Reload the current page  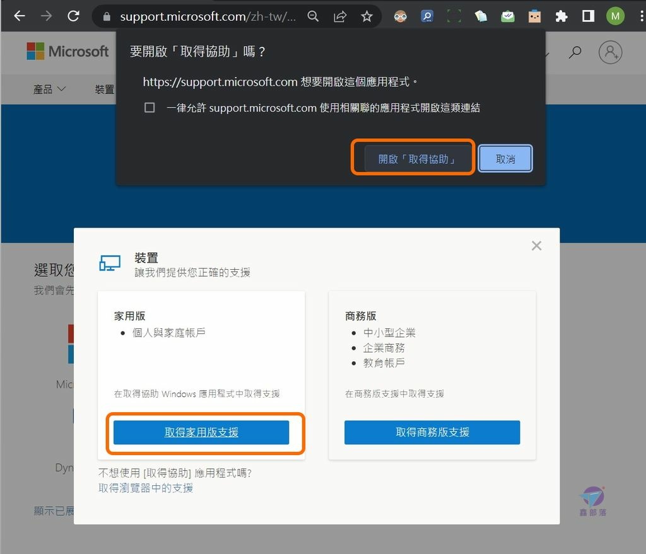[x=73, y=16]
